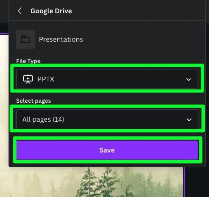Screen dimensions: 209x197
Task: Click the All pages (14) text
Action: click(x=43, y=119)
